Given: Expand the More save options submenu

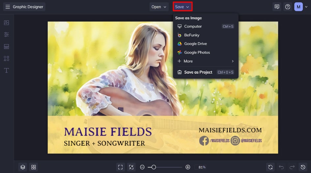Looking at the screenshot, I should click(206, 61).
